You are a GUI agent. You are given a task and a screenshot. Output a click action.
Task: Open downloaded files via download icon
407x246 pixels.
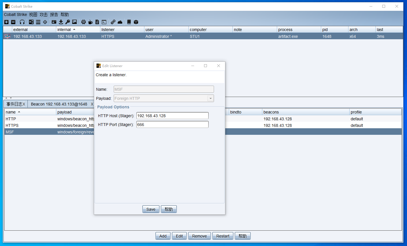coord(61,22)
